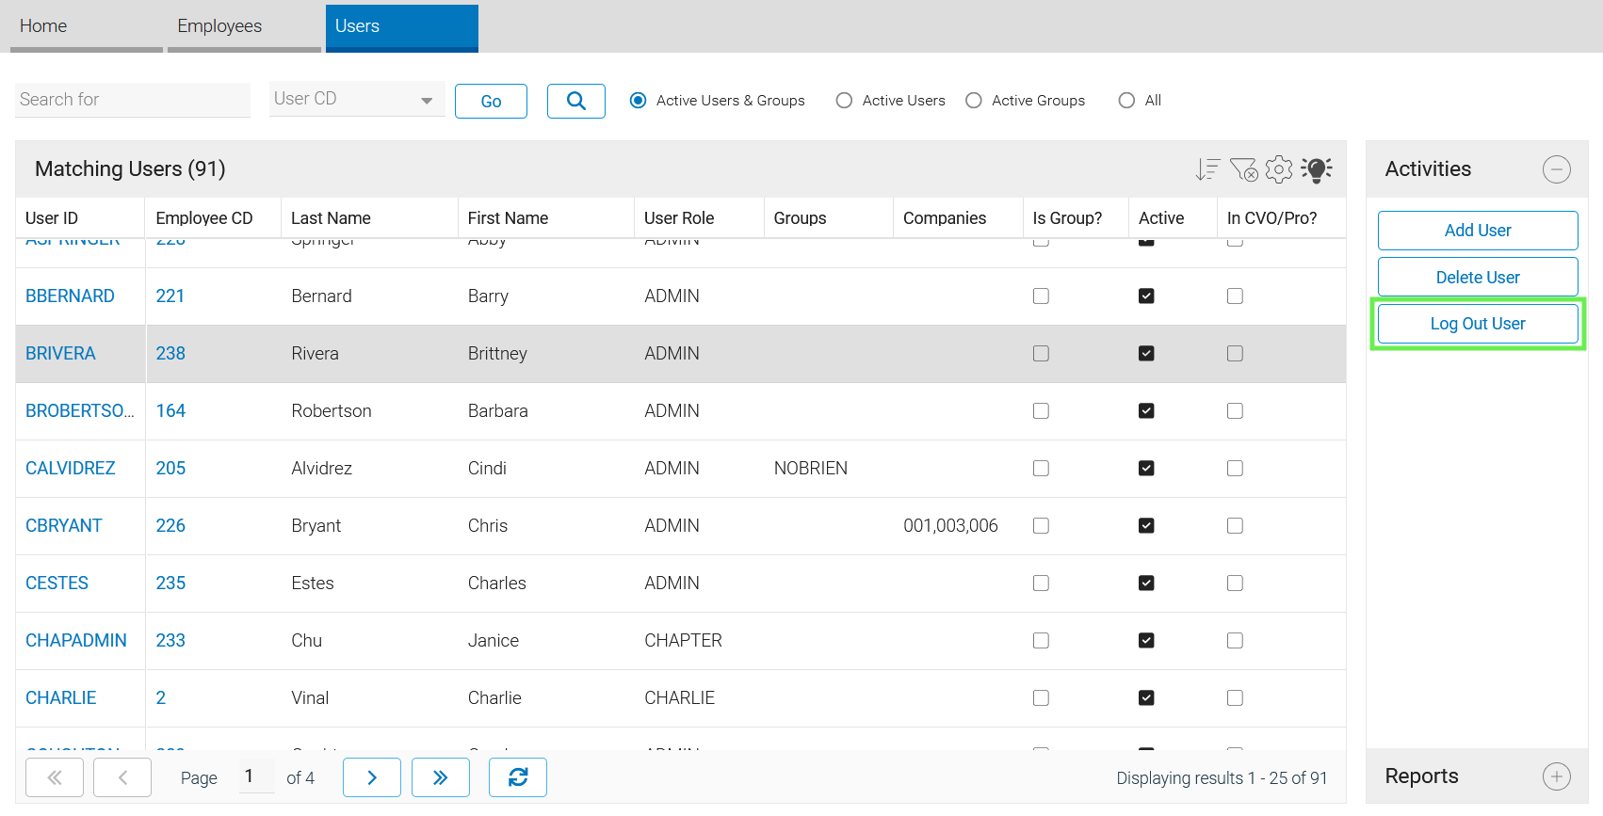
Task: Go to the next page arrow
Action: click(x=372, y=777)
